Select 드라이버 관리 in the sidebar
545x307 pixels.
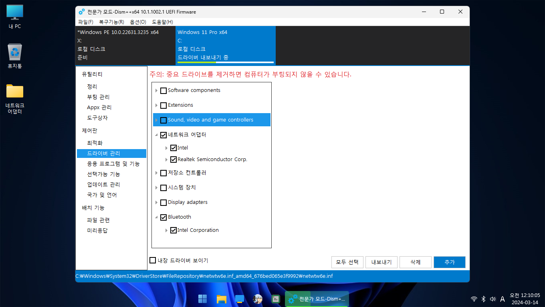(111, 153)
